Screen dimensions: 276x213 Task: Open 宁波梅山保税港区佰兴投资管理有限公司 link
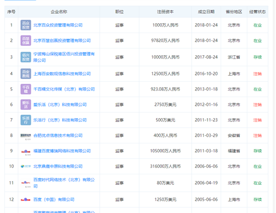coord(64,57)
